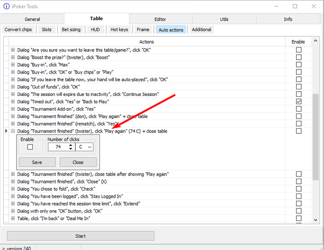
Task: Click the vertical scrollbar thumb of the actions list
Action: pos(316,137)
